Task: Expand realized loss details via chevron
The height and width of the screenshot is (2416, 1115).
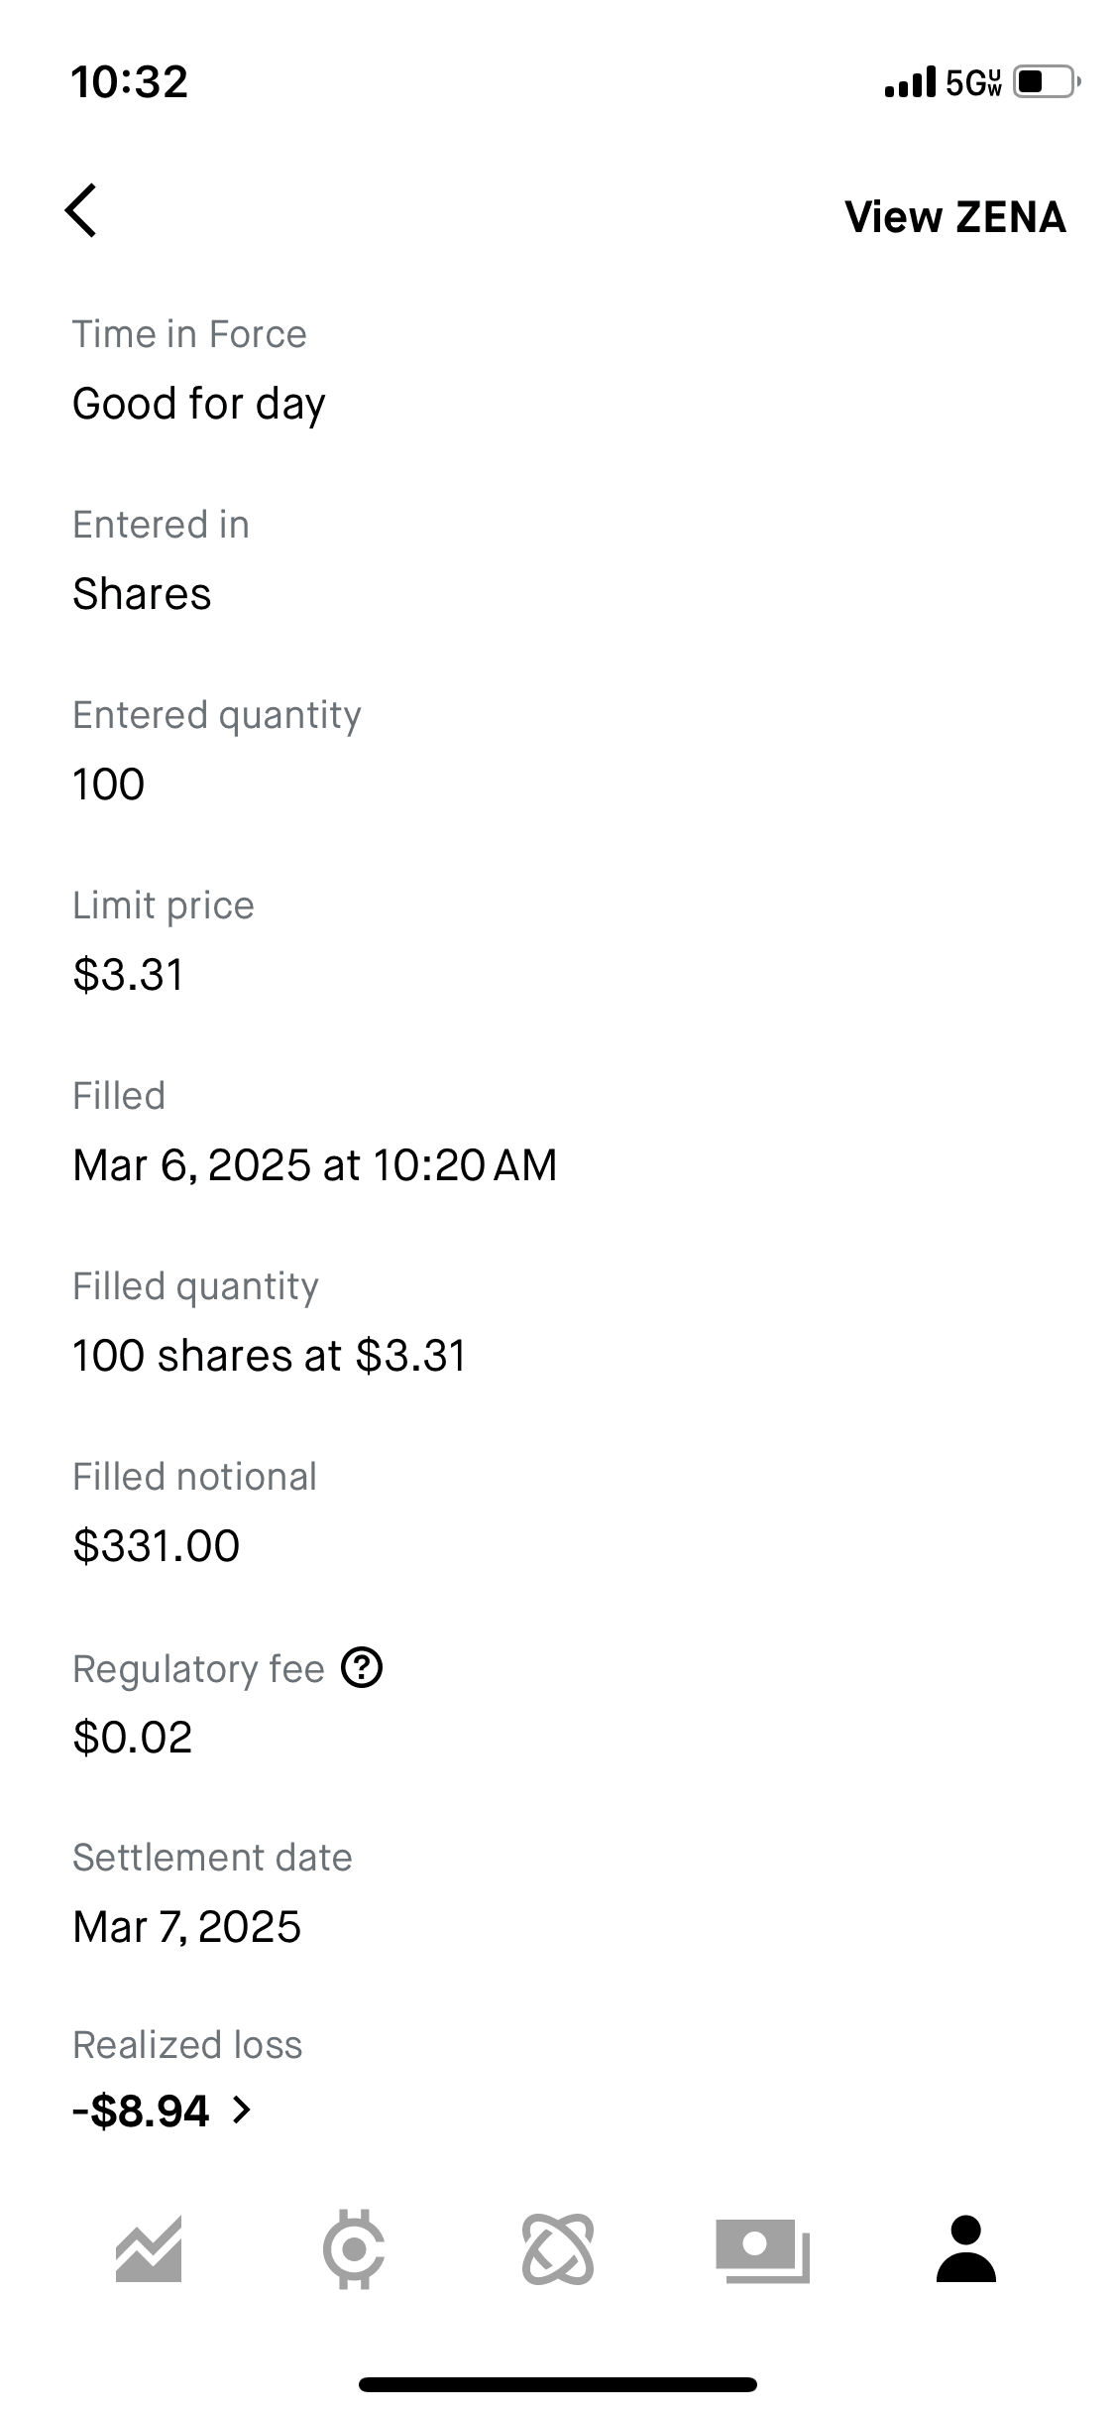Action: (241, 2110)
